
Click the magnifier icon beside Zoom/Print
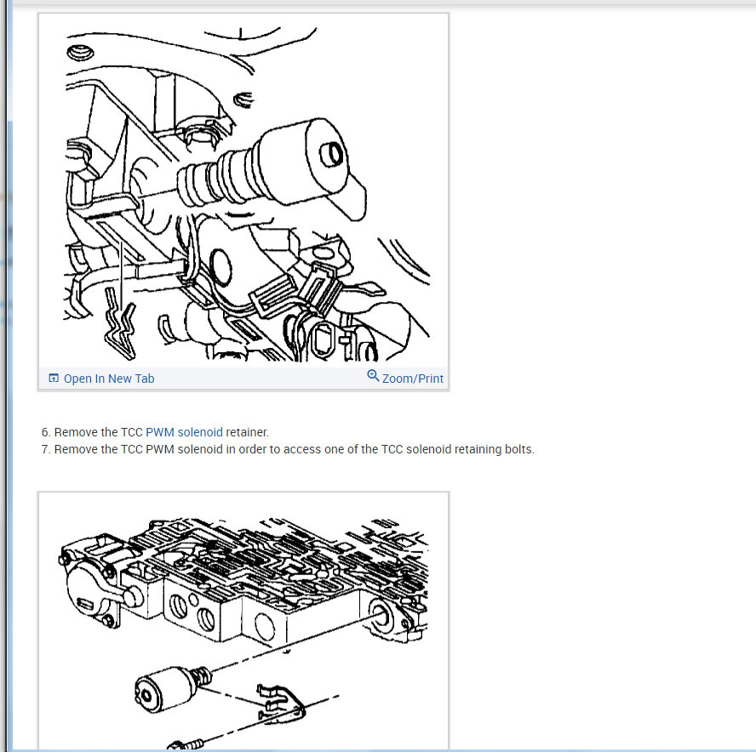(373, 376)
